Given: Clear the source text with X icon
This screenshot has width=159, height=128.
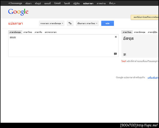Looking at the screenshot, I should (x=116, y=37).
